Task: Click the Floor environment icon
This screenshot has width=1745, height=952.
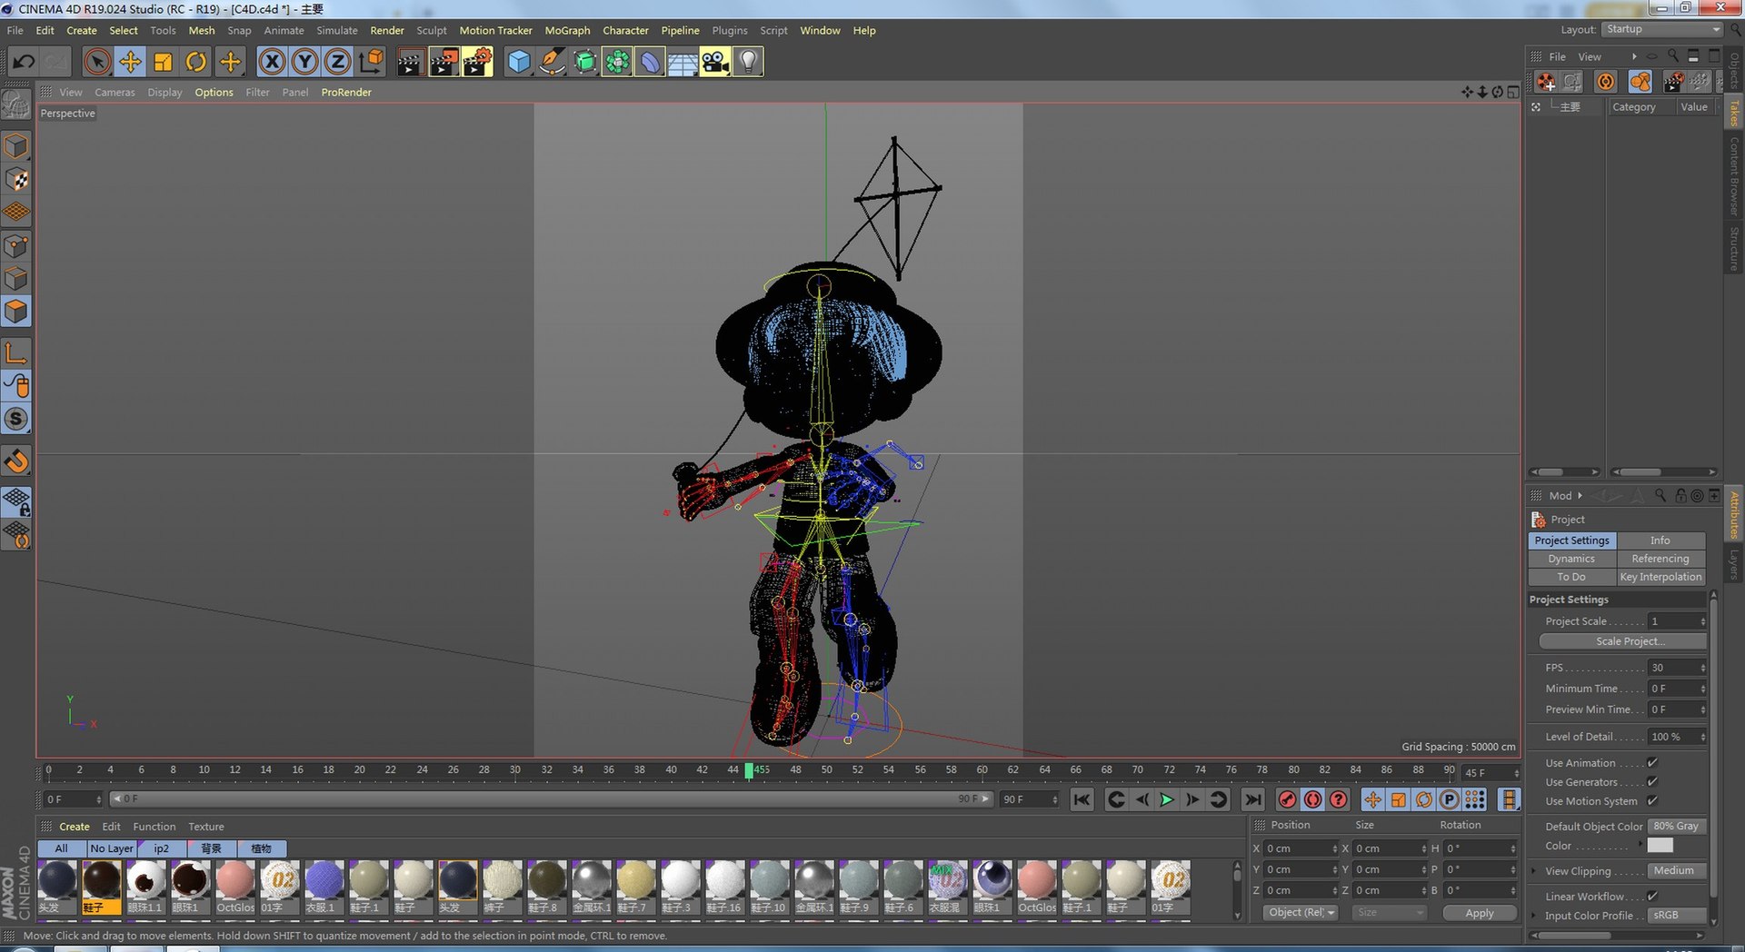Action: click(683, 62)
